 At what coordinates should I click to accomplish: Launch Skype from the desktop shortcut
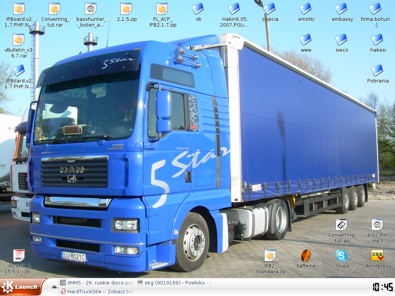pos(342,256)
